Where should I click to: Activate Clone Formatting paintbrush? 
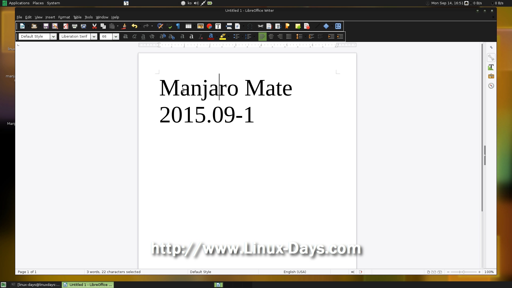coord(124,26)
